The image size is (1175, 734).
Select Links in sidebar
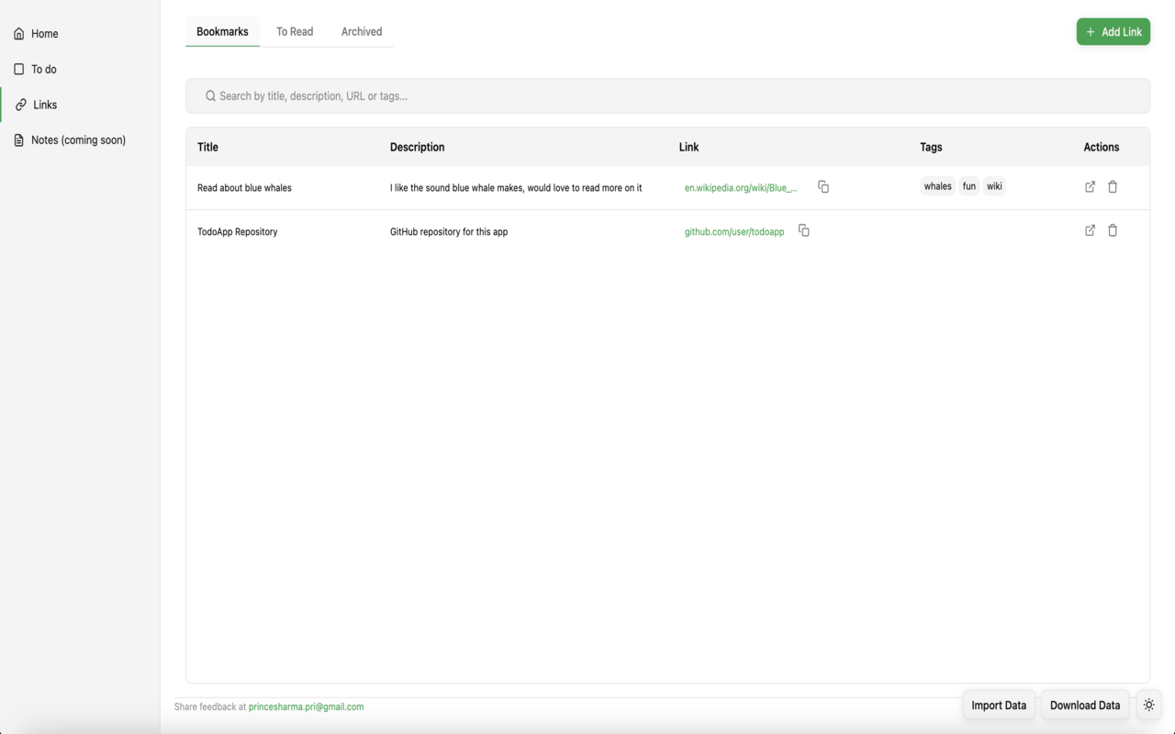point(80,105)
